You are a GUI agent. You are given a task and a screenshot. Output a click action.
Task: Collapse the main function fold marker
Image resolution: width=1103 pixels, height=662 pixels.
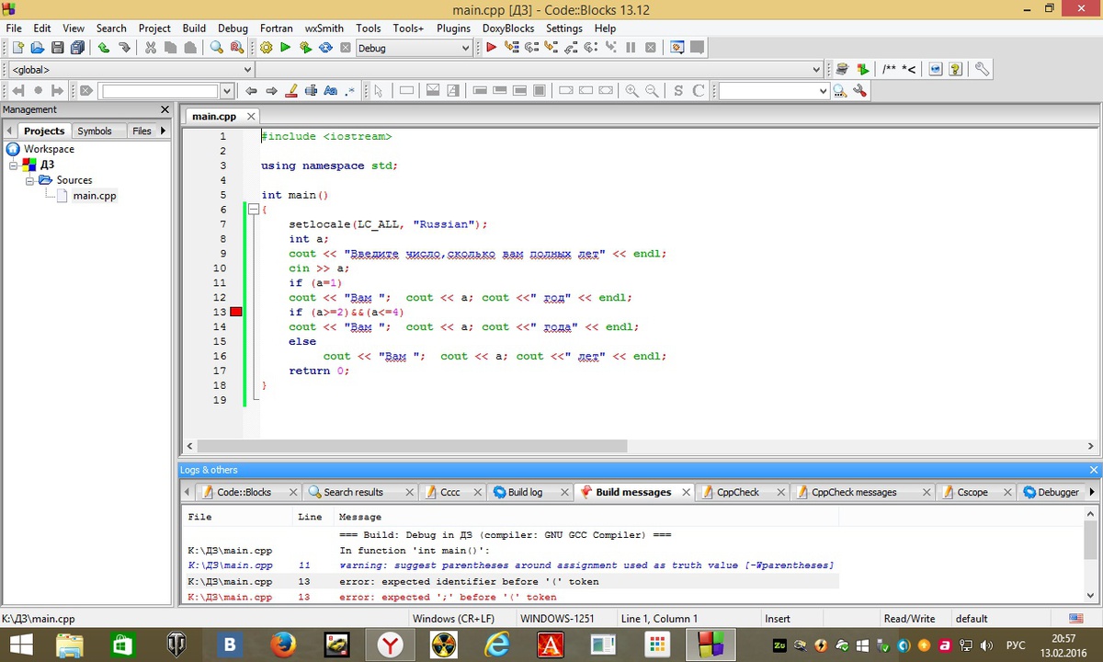click(x=253, y=210)
